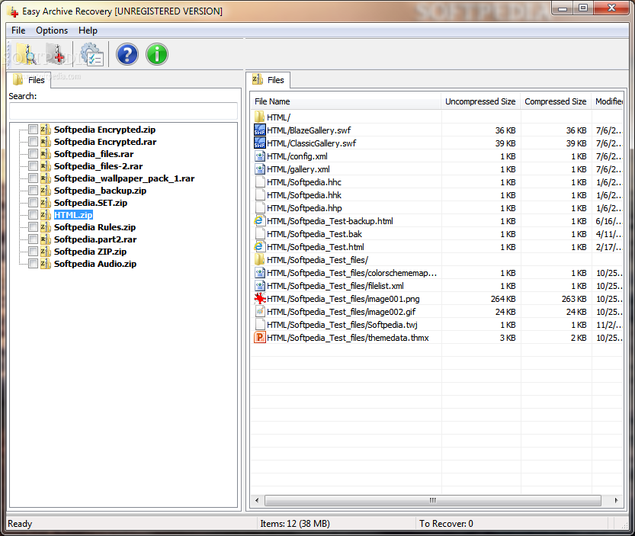The width and height of the screenshot is (635, 536).
Task: Sort by Compressed Size column header
Action: pos(556,101)
